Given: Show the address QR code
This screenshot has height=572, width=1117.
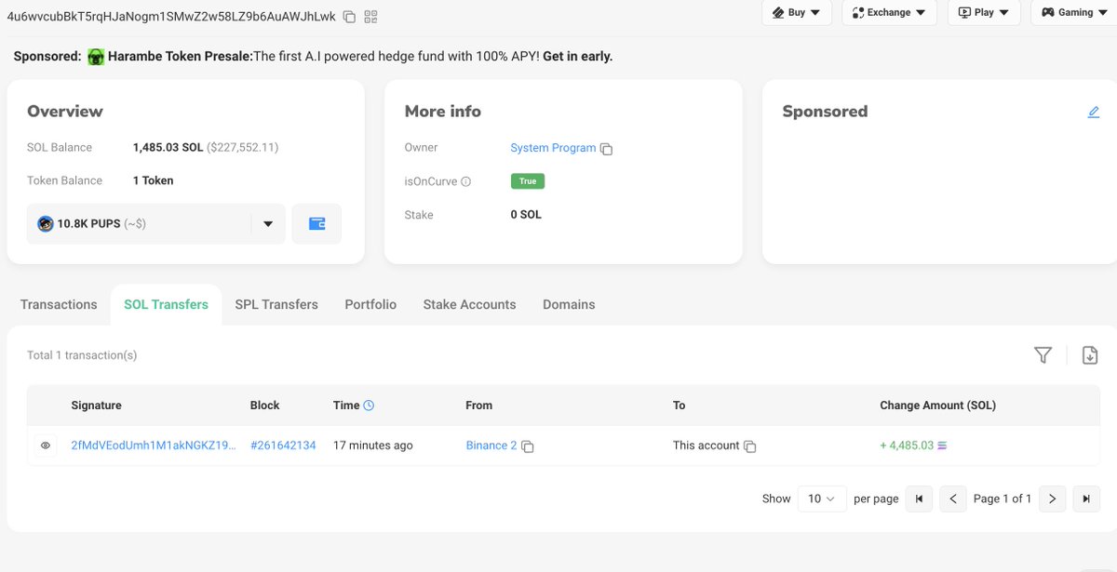Looking at the screenshot, I should [371, 17].
